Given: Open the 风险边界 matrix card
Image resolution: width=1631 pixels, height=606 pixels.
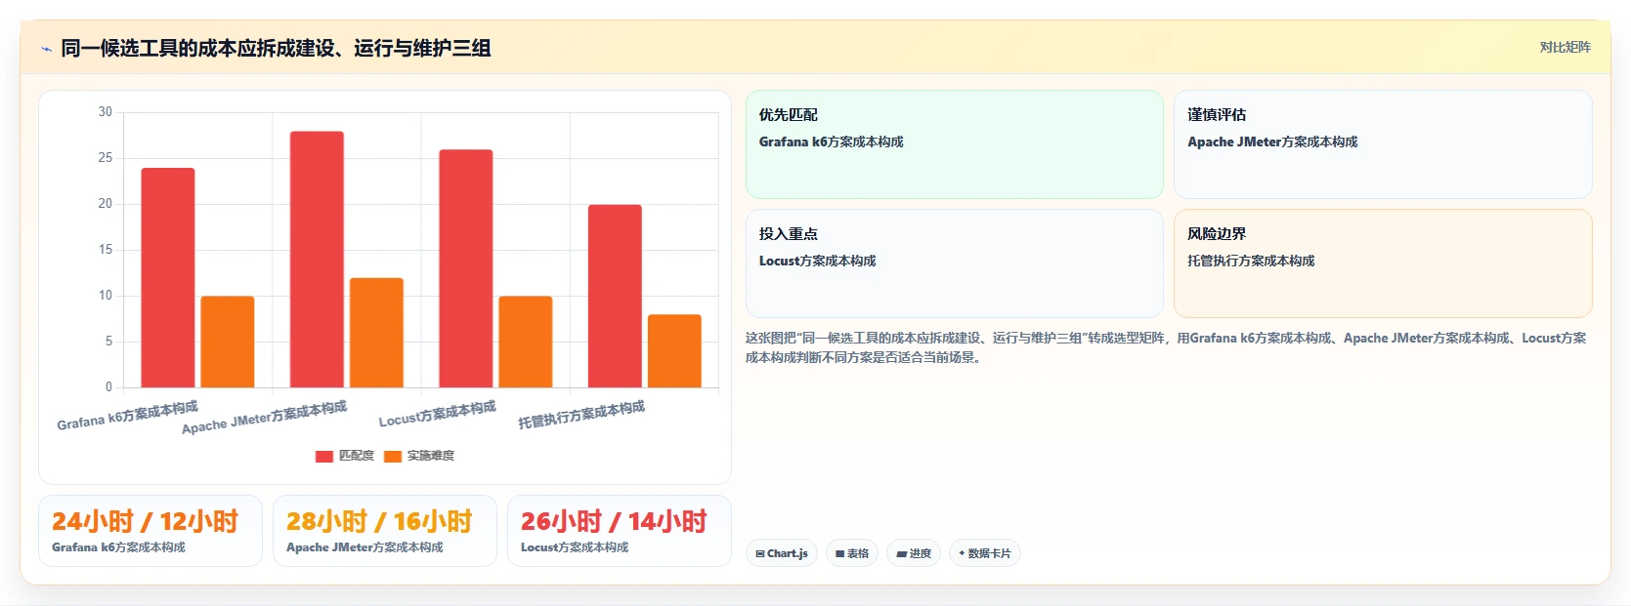Looking at the screenshot, I should [x=1383, y=263].
